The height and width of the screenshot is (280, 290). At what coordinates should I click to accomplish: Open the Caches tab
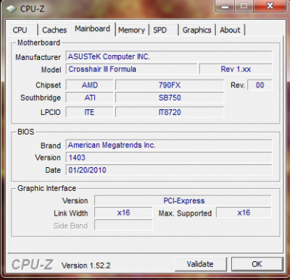click(54, 30)
